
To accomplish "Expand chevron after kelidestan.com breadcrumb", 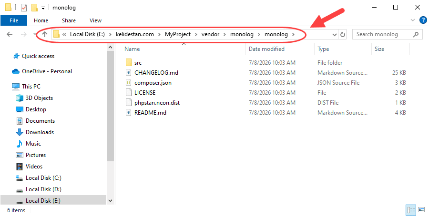I will tap(159, 34).
